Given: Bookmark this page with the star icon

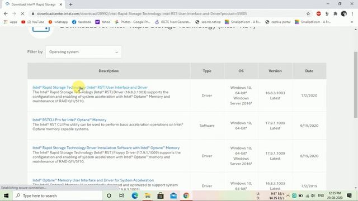Looking at the screenshot, I should [x=308, y=13].
